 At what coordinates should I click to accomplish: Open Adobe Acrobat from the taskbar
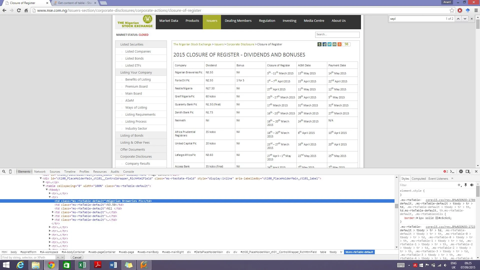[98, 265]
